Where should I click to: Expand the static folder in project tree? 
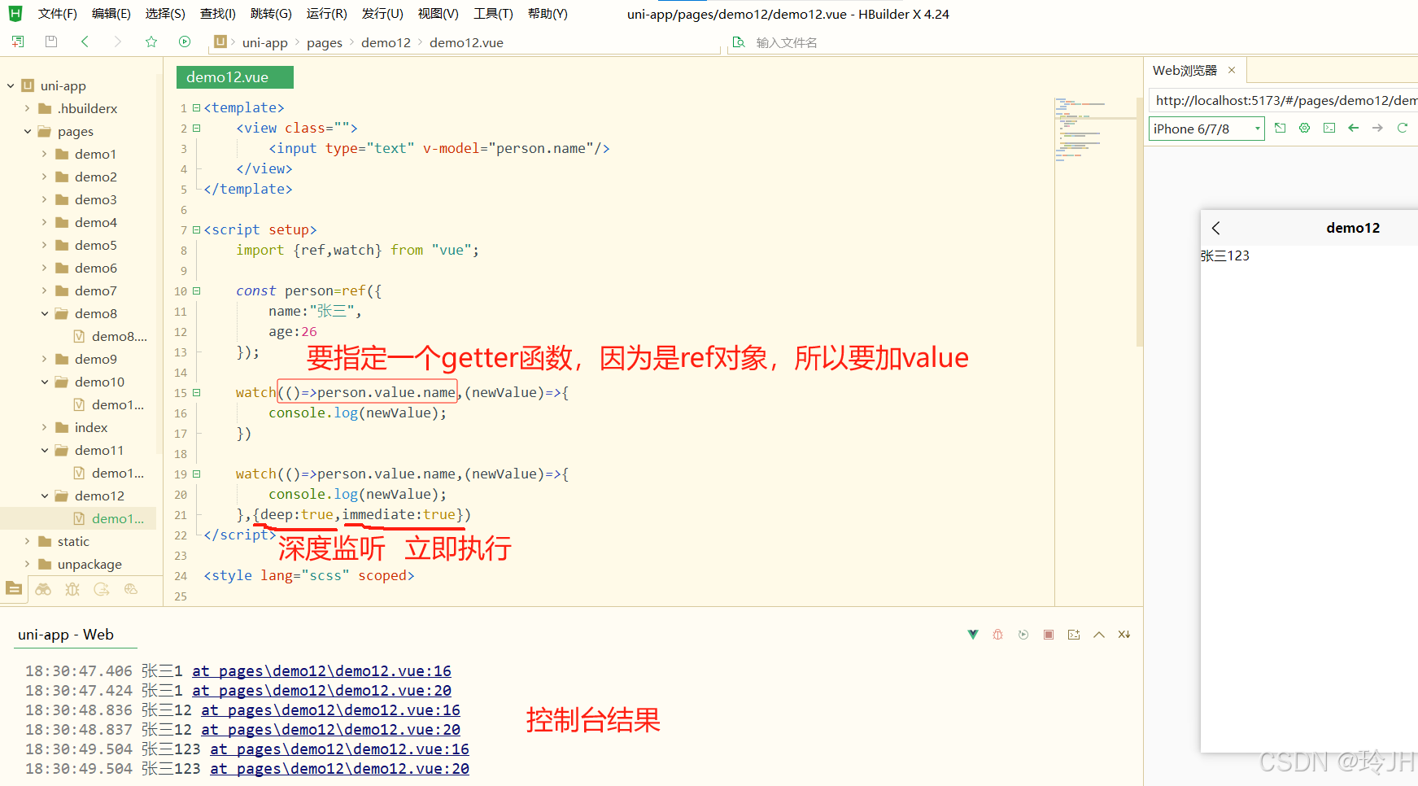pos(27,540)
